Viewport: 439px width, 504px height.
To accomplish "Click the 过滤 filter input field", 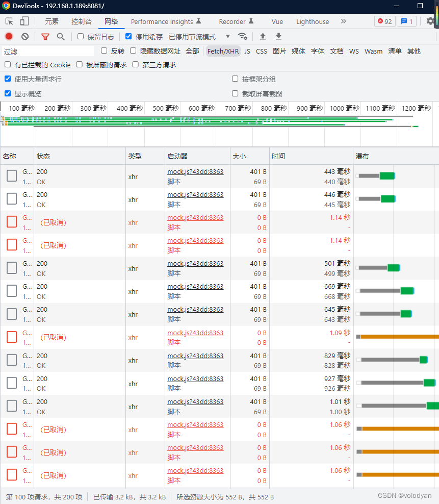I will (48, 51).
